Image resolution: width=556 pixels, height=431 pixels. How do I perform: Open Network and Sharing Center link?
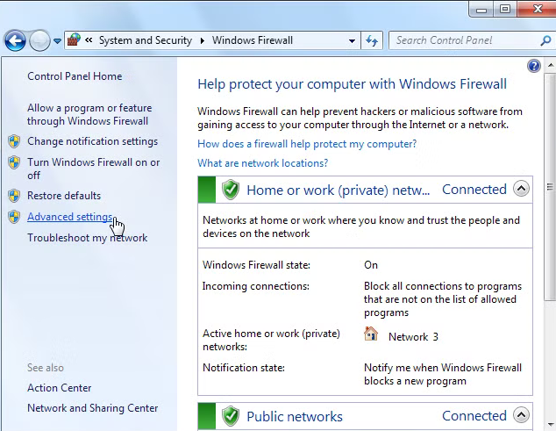coord(93,408)
